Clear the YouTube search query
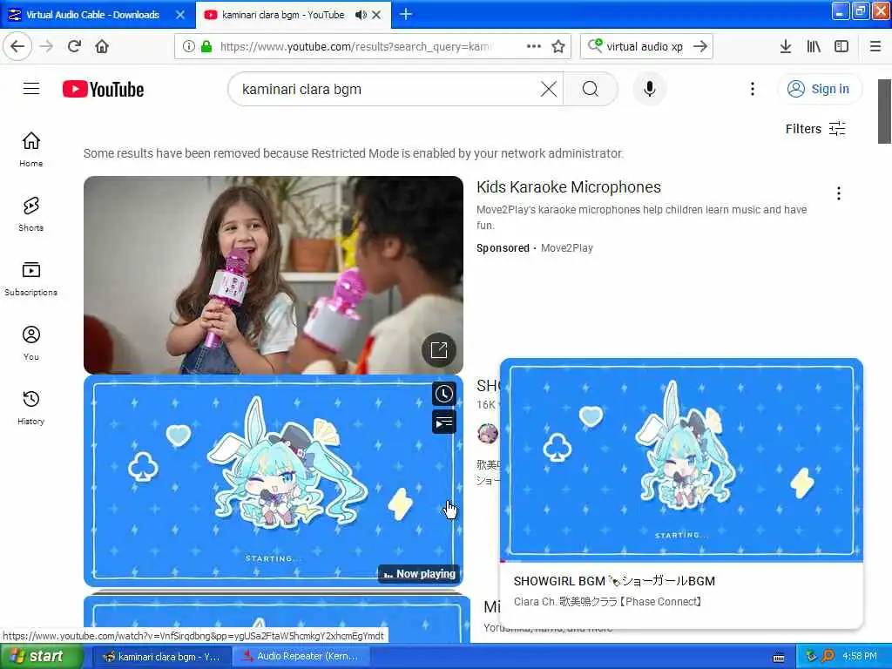The image size is (892, 669). tap(549, 89)
